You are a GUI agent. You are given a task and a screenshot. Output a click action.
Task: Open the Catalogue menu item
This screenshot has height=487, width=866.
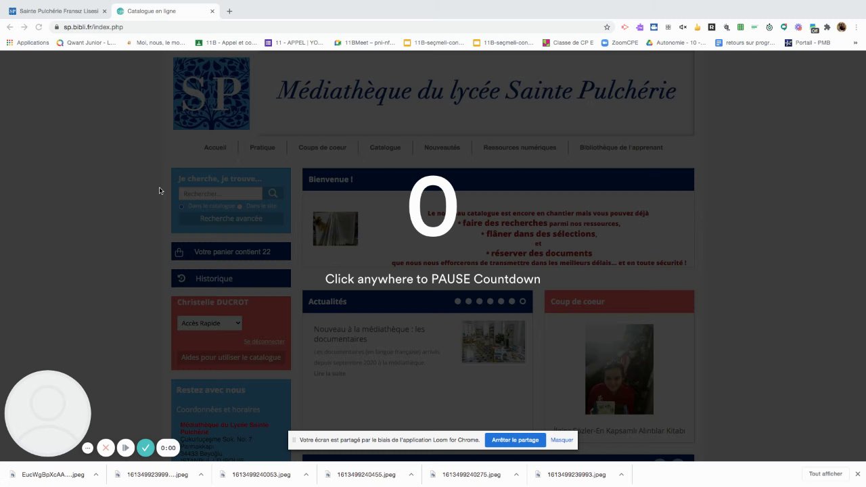click(x=385, y=147)
